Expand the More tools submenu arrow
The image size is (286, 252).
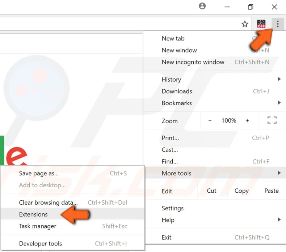[279, 173]
